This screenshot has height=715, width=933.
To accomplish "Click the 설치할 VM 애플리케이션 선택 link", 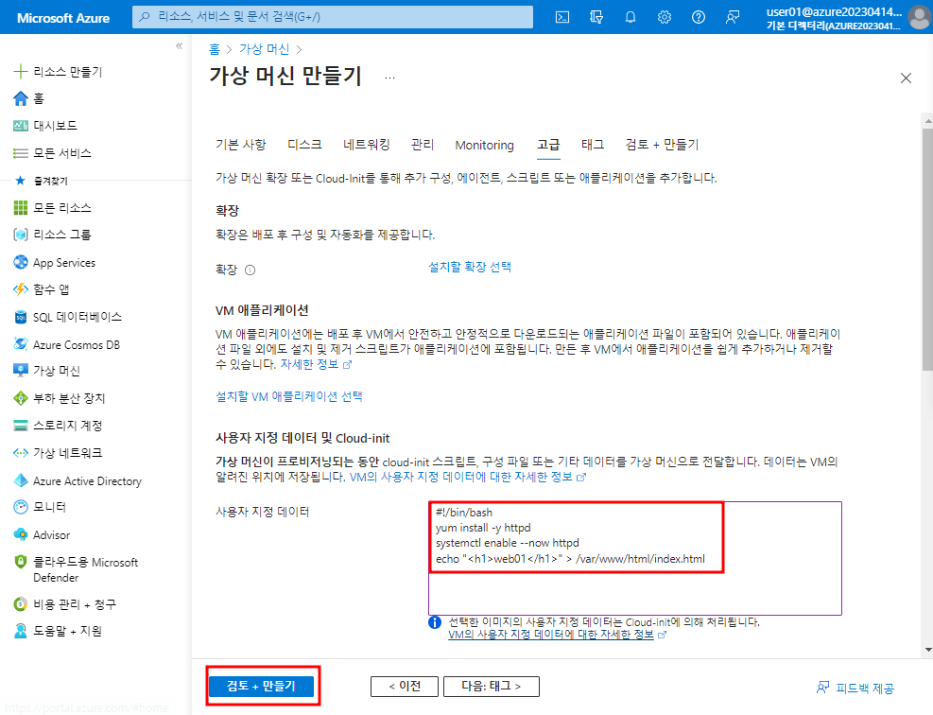I will 289,396.
